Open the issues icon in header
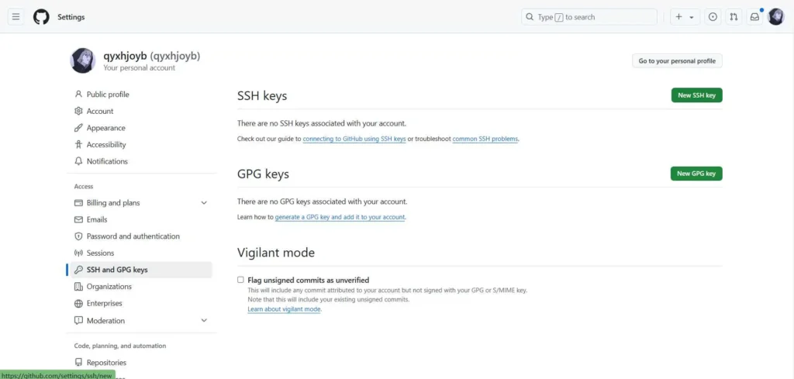The width and height of the screenshot is (794, 379). 713,17
